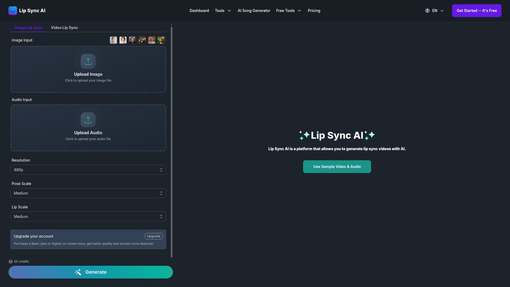Click the Upload Audio drop zone text
This screenshot has width=510, height=287.
(88, 133)
